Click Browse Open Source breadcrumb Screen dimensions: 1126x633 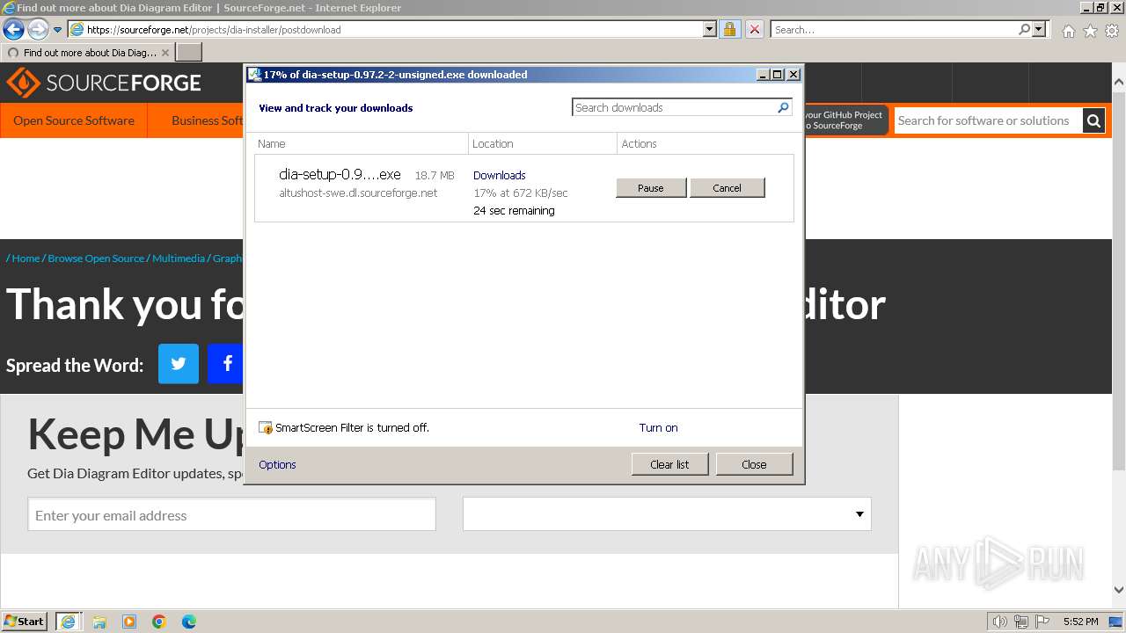point(96,258)
